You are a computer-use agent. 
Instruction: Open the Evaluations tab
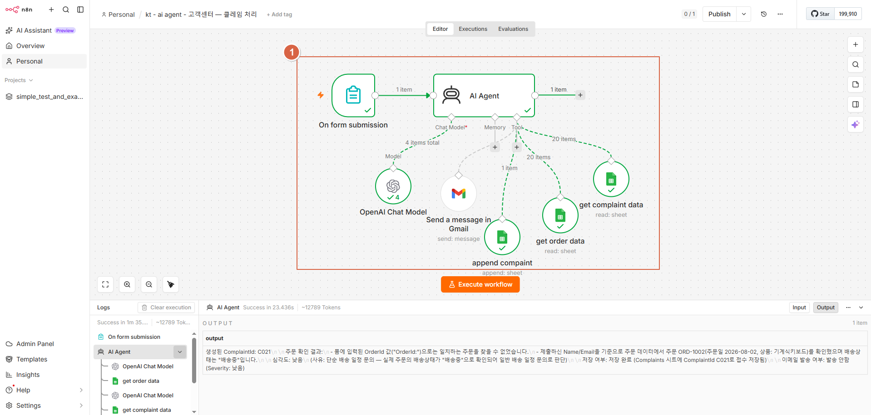tap(513, 29)
